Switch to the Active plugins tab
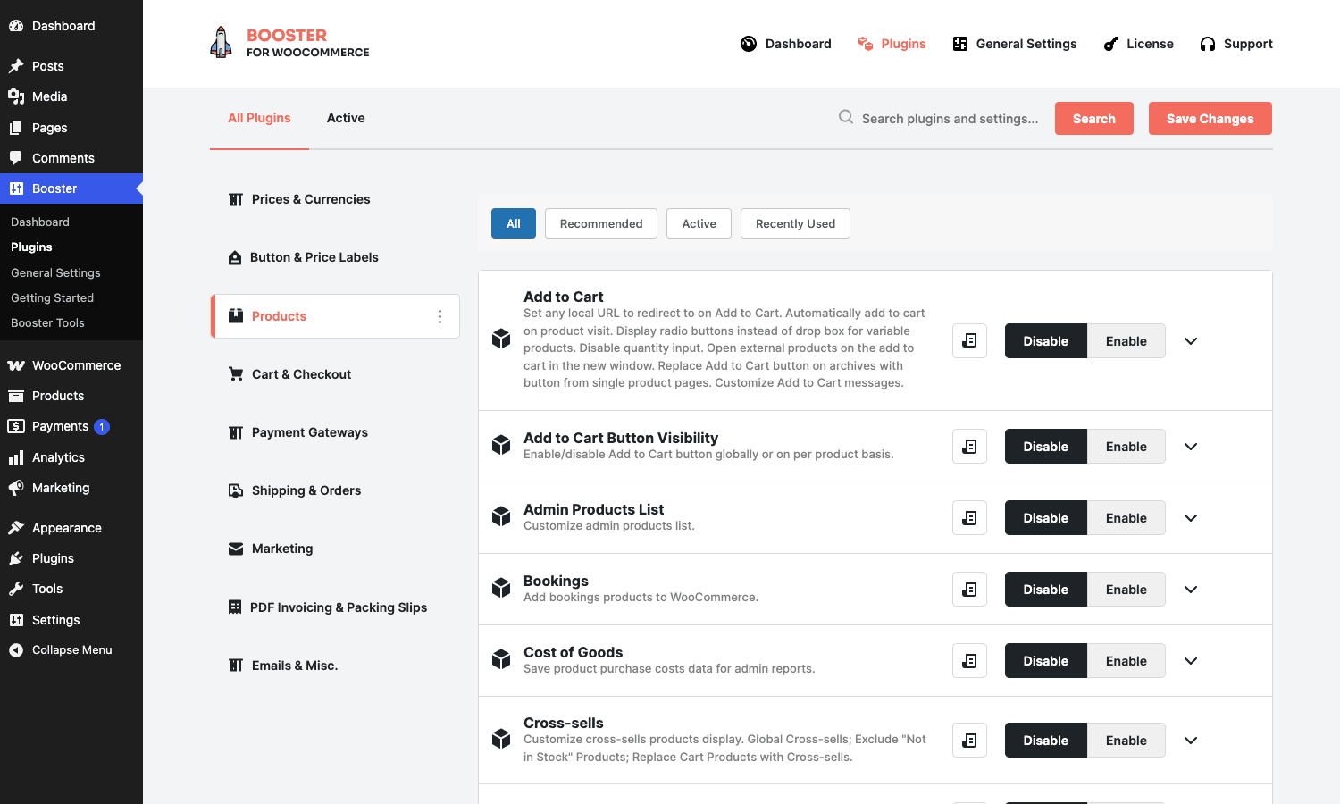Screen dimensions: 1340x804 point(346,118)
